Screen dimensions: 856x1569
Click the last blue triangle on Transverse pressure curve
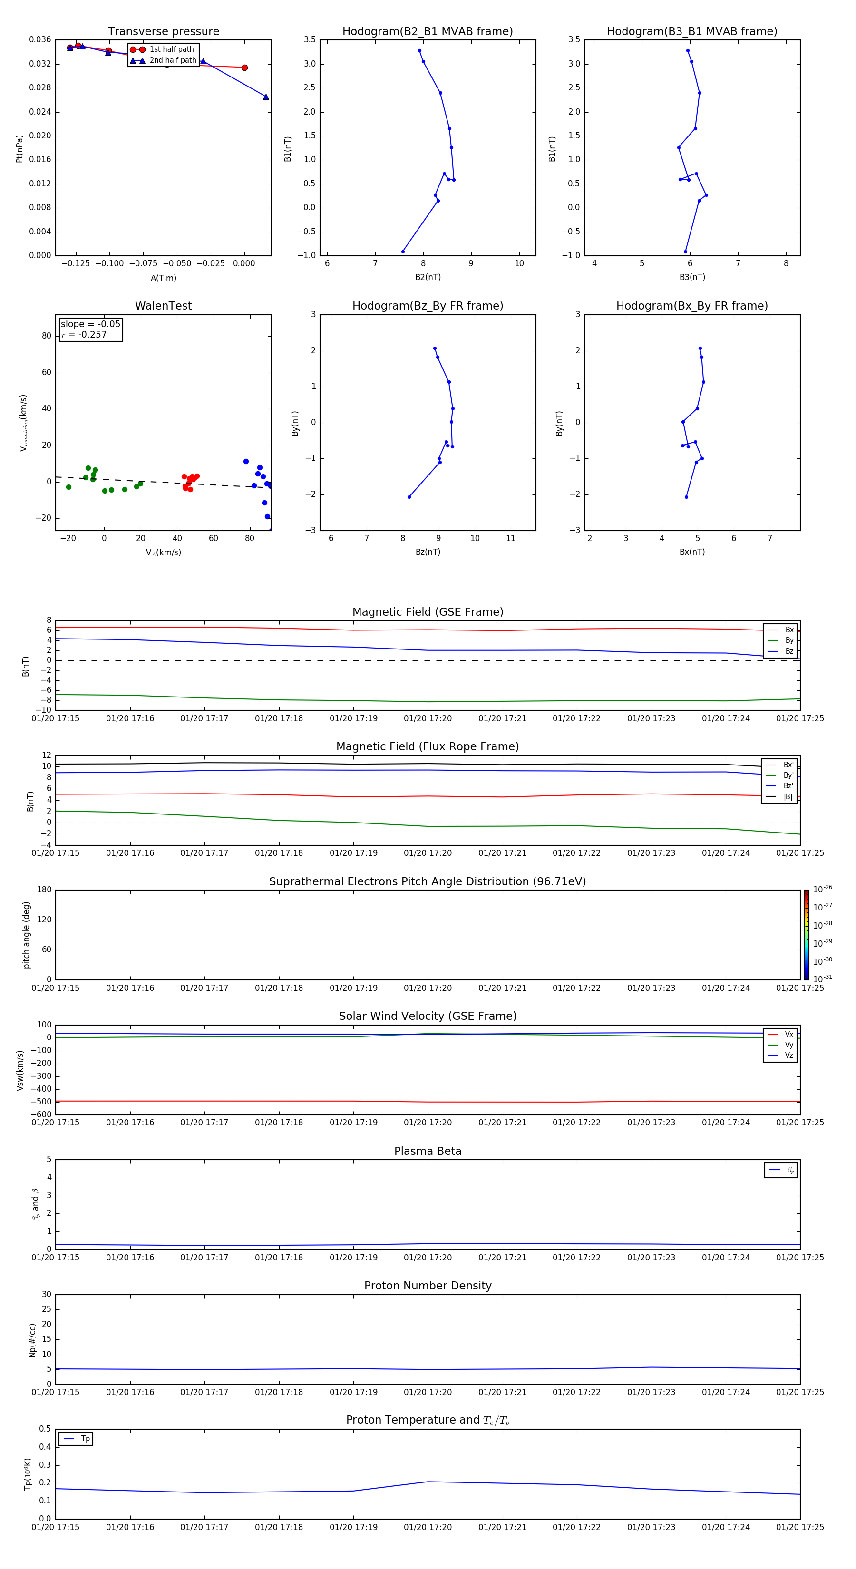[266, 97]
